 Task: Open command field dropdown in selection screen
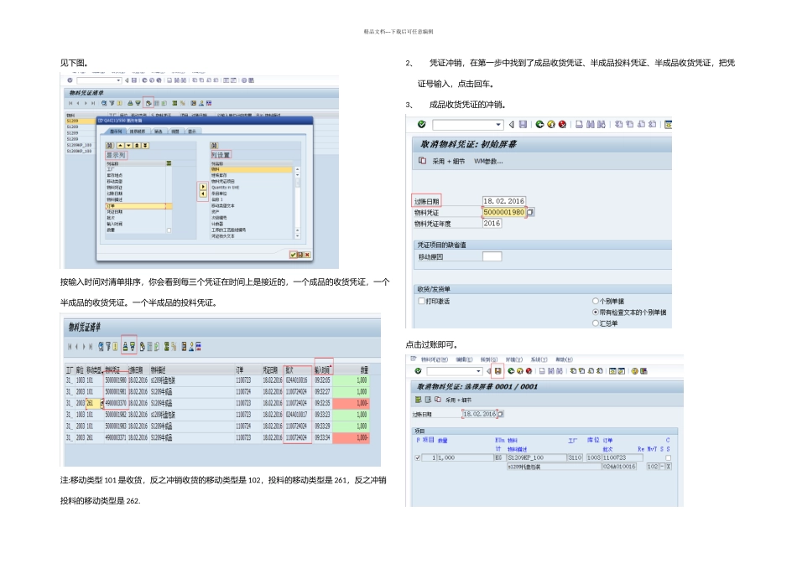point(478,371)
